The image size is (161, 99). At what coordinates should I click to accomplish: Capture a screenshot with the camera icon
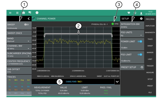(x=24, y=13)
